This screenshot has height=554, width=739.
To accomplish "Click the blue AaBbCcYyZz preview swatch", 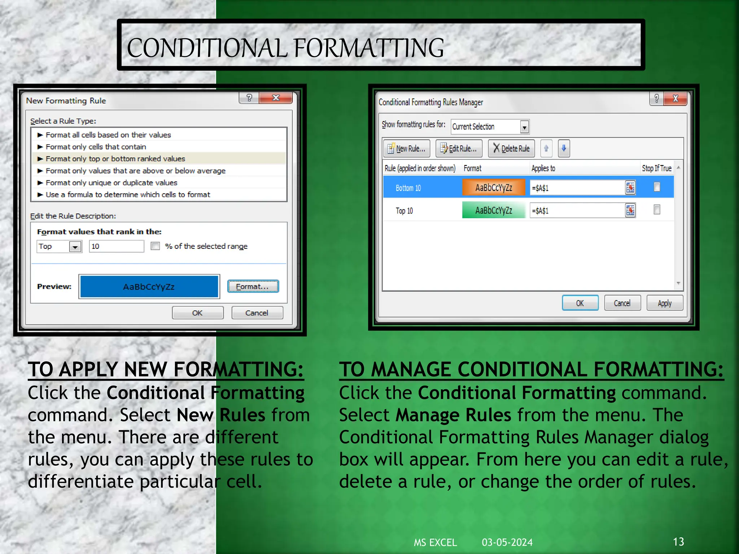I will coord(149,287).
